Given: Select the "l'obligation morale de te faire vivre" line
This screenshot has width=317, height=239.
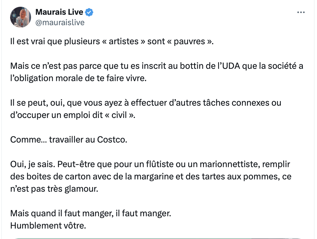Looking at the screenshot, I should pyautogui.click(x=79, y=78).
